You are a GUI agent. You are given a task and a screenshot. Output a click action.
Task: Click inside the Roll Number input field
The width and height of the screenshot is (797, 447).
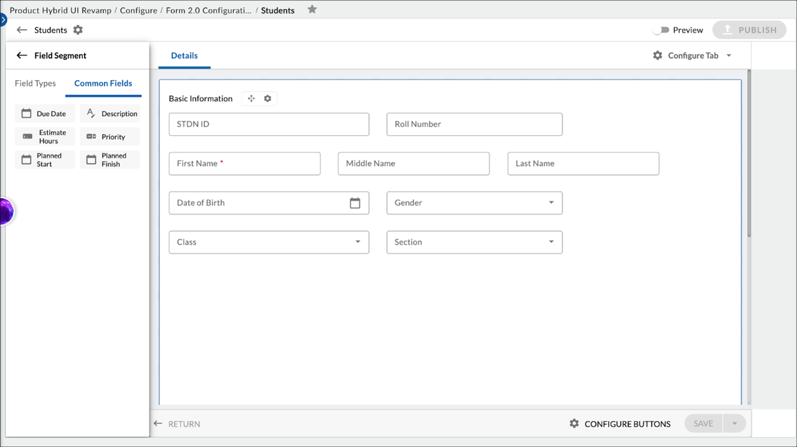[474, 124]
